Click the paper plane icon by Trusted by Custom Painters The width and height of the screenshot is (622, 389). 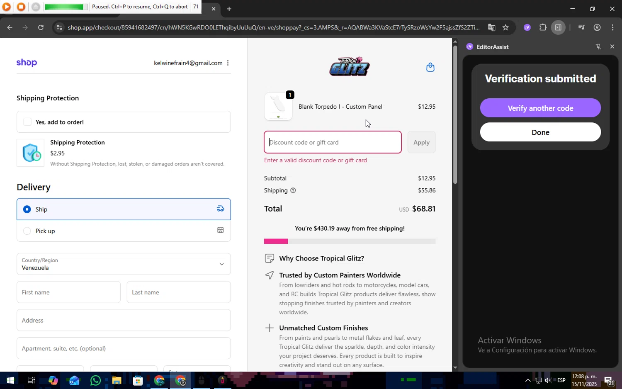[x=269, y=275]
